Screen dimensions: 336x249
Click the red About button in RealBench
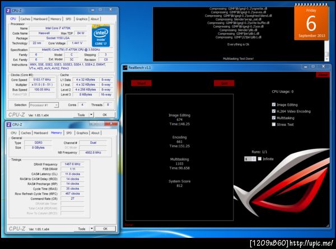point(323,75)
